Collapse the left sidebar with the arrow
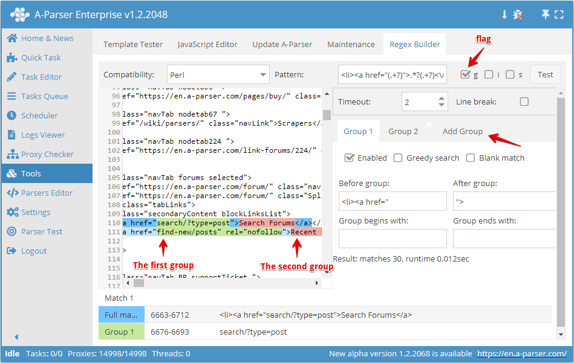 point(16,336)
